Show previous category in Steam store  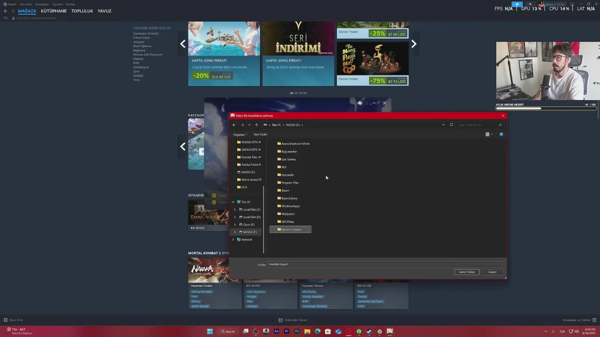[x=183, y=147]
